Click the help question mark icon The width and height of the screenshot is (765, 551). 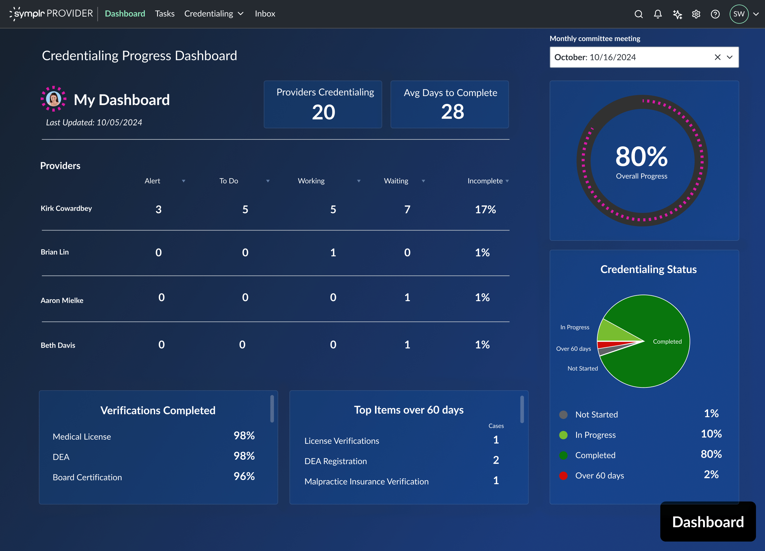point(715,14)
